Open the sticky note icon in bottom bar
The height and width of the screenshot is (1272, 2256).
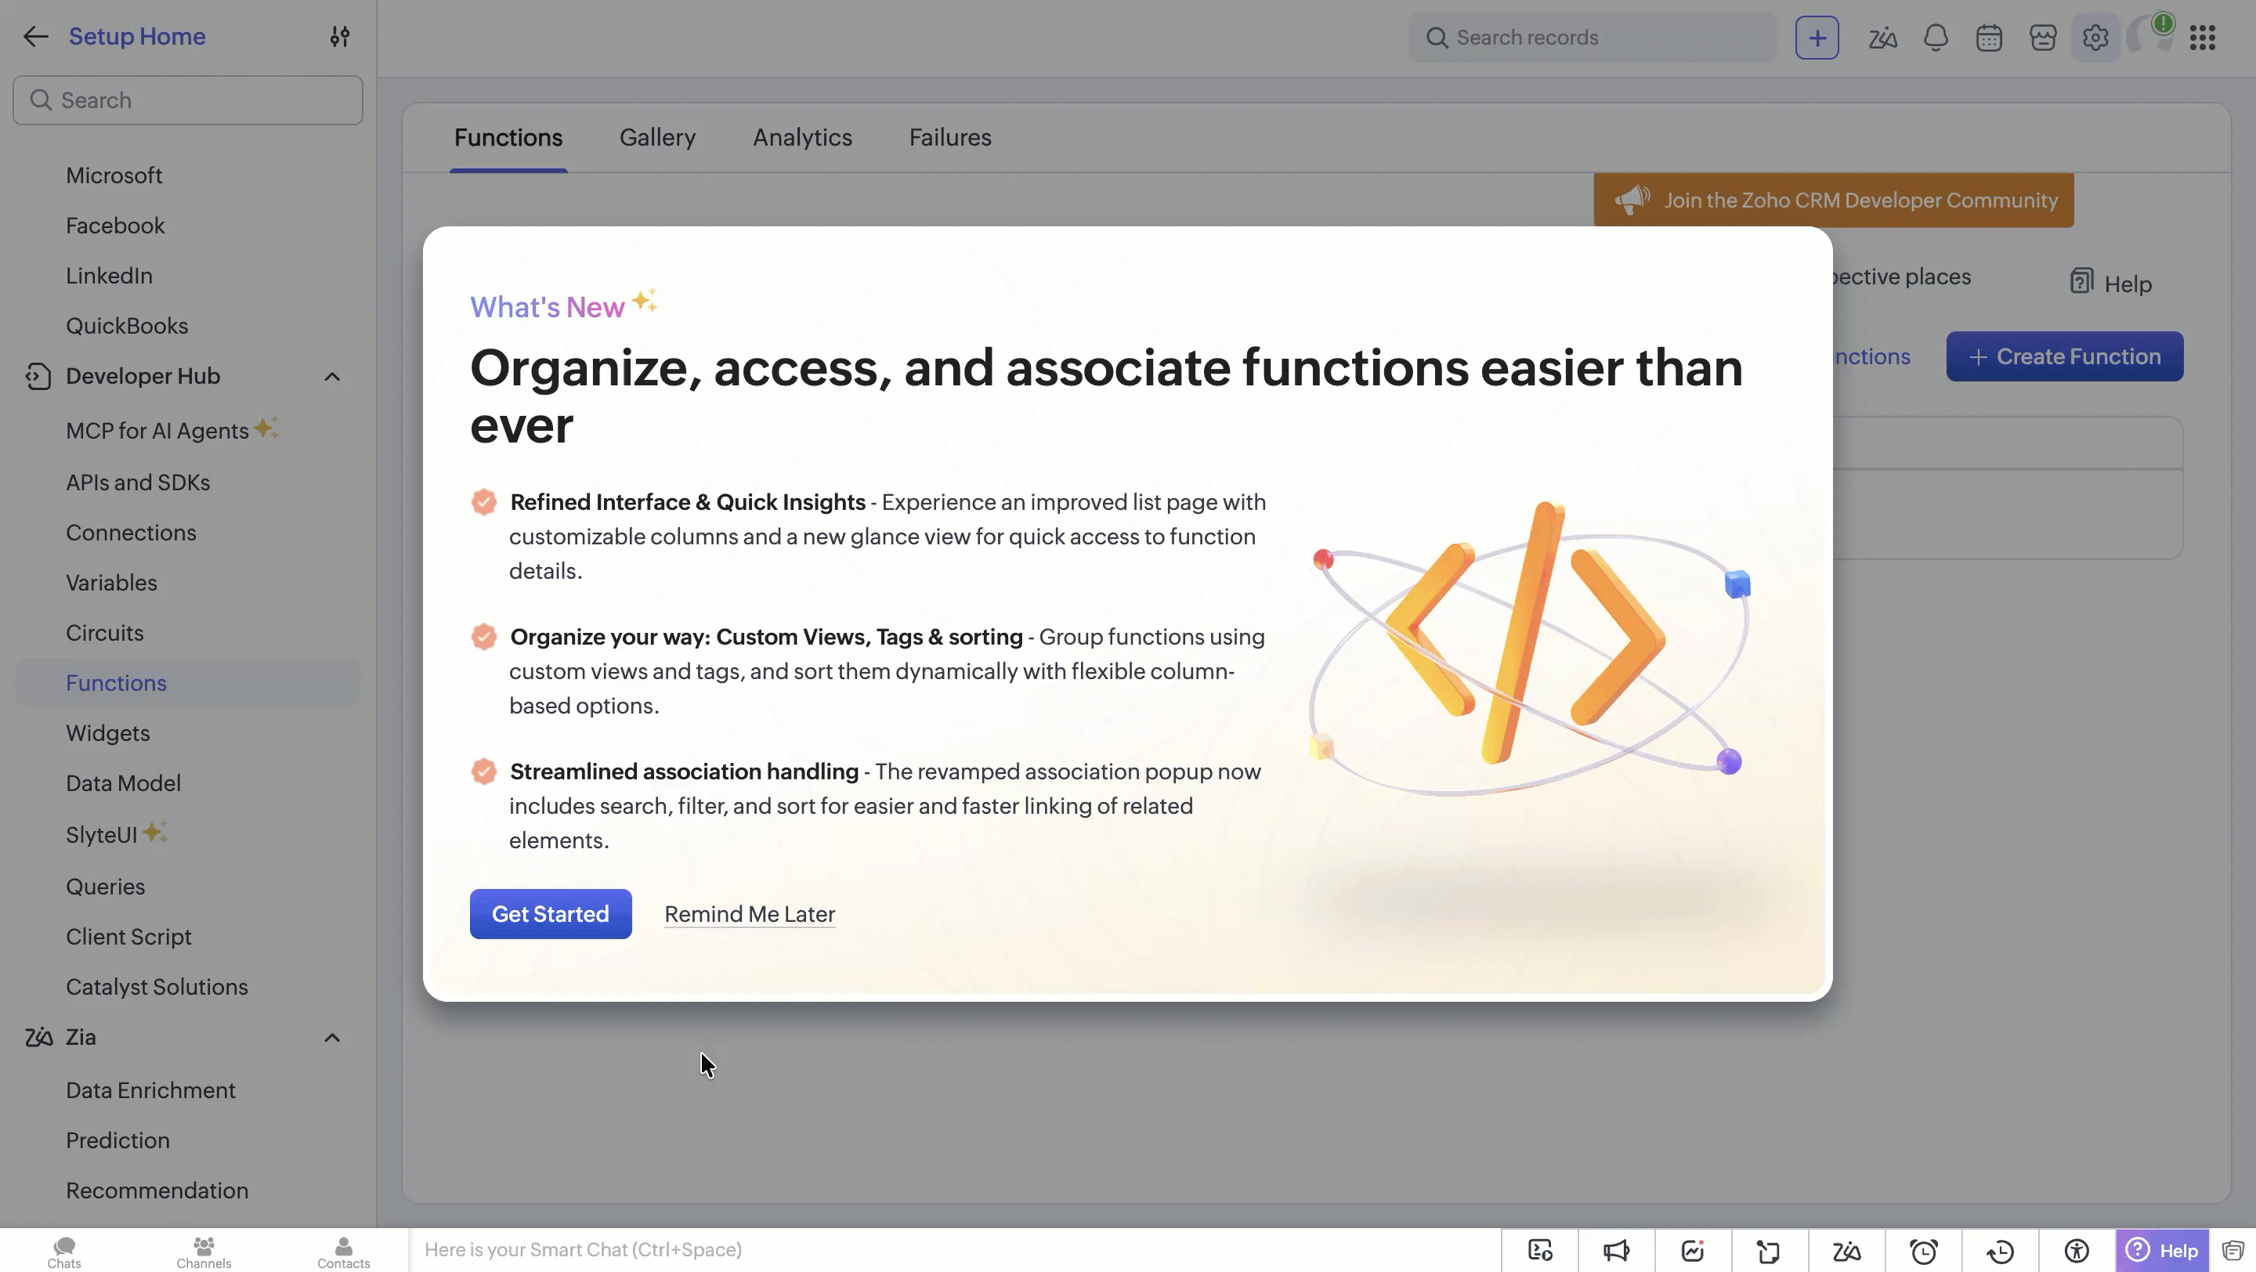tap(1769, 1250)
